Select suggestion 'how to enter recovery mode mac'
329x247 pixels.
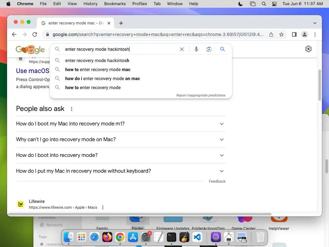141,69
